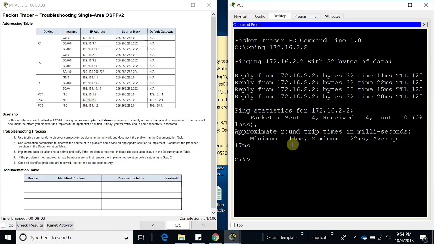Click the Identified Problem column header
Viewport: 434px width, 244px height.
point(71,178)
